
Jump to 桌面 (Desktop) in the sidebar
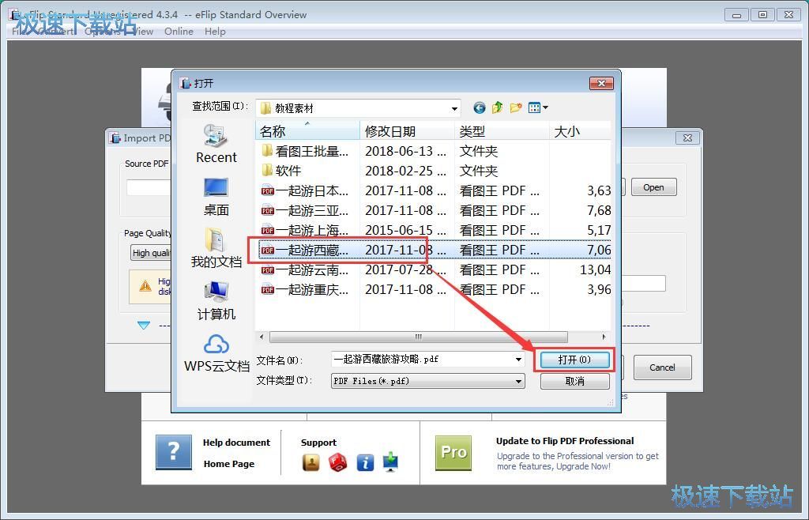[216, 197]
